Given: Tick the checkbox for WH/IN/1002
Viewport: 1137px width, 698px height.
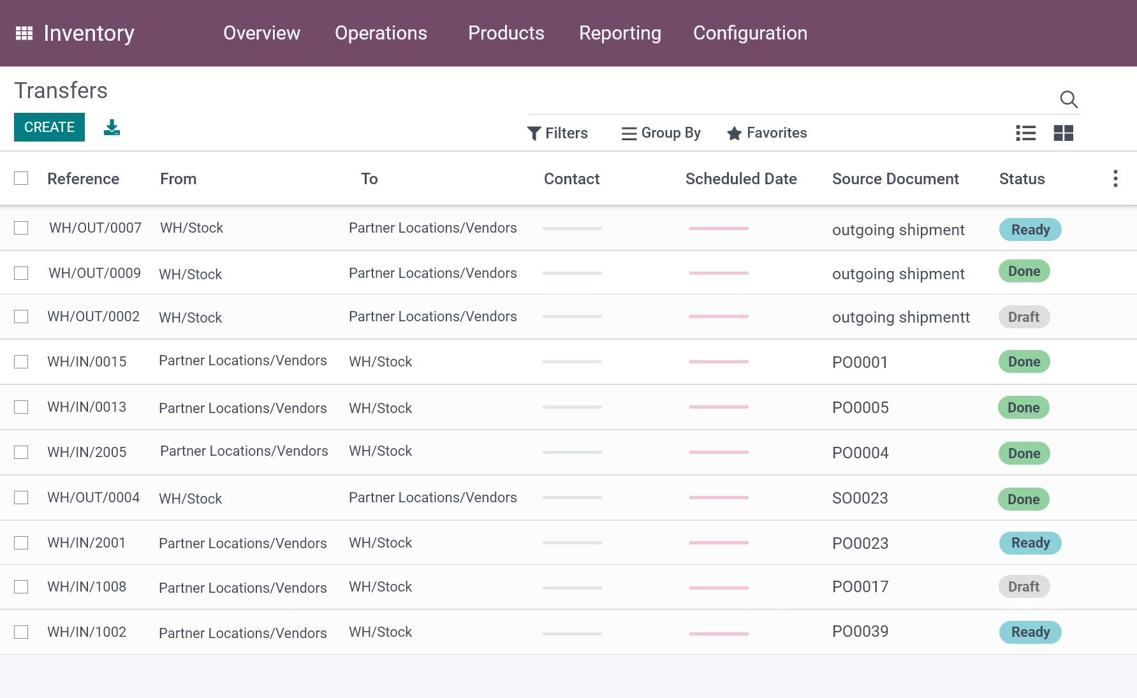Looking at the screenshot, I should point(21,632).
